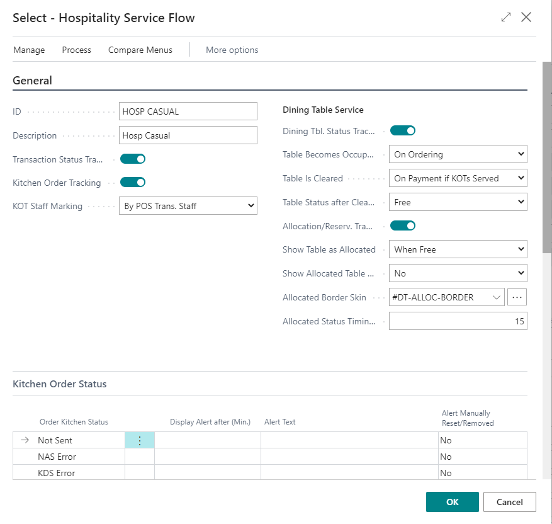Click the expand dialog arrows icon

[506, 18]
